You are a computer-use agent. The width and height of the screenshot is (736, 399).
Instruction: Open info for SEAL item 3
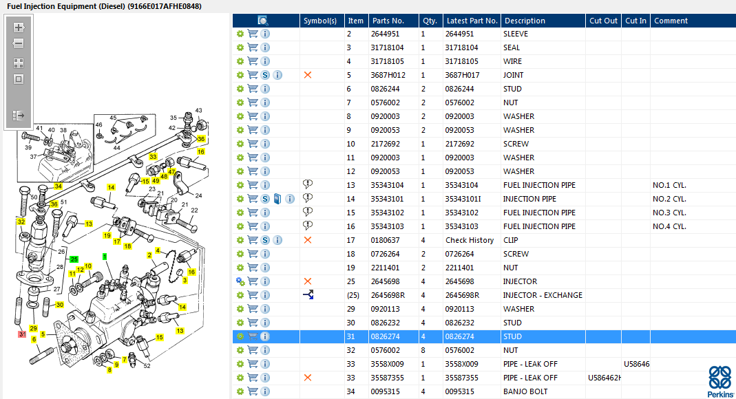(265, 47)
